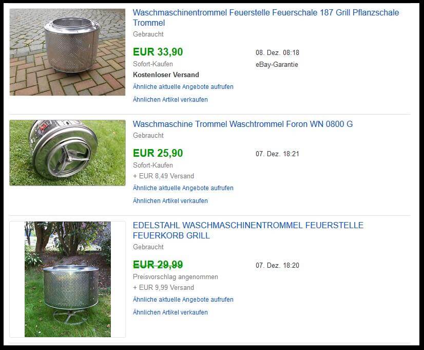Click 'Ähnlichen Artikel verkaufen' under the first listing
424x350 pixels.
pyautogui.click(x=170, y=99)
